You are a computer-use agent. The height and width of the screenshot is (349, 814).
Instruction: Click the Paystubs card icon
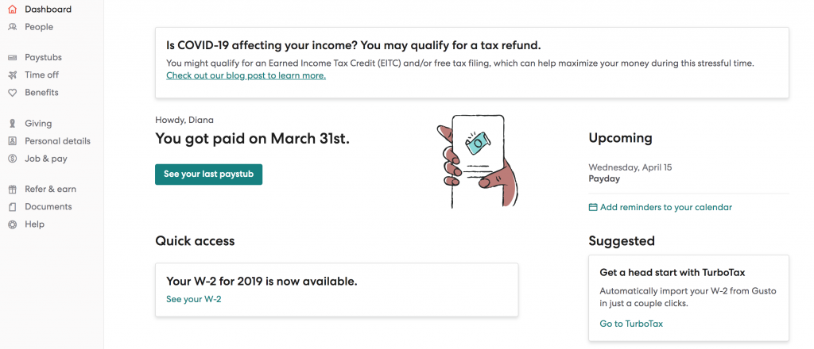pos(13,57)
